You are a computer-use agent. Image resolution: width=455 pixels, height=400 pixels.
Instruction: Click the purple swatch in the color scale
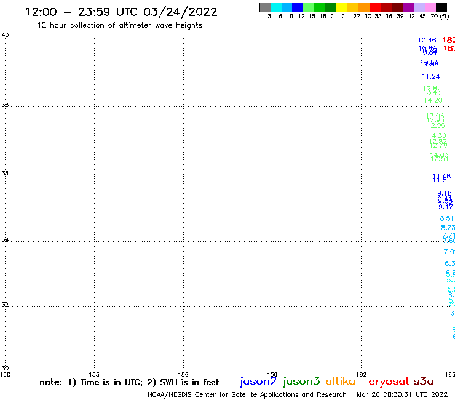click(408, 7)
